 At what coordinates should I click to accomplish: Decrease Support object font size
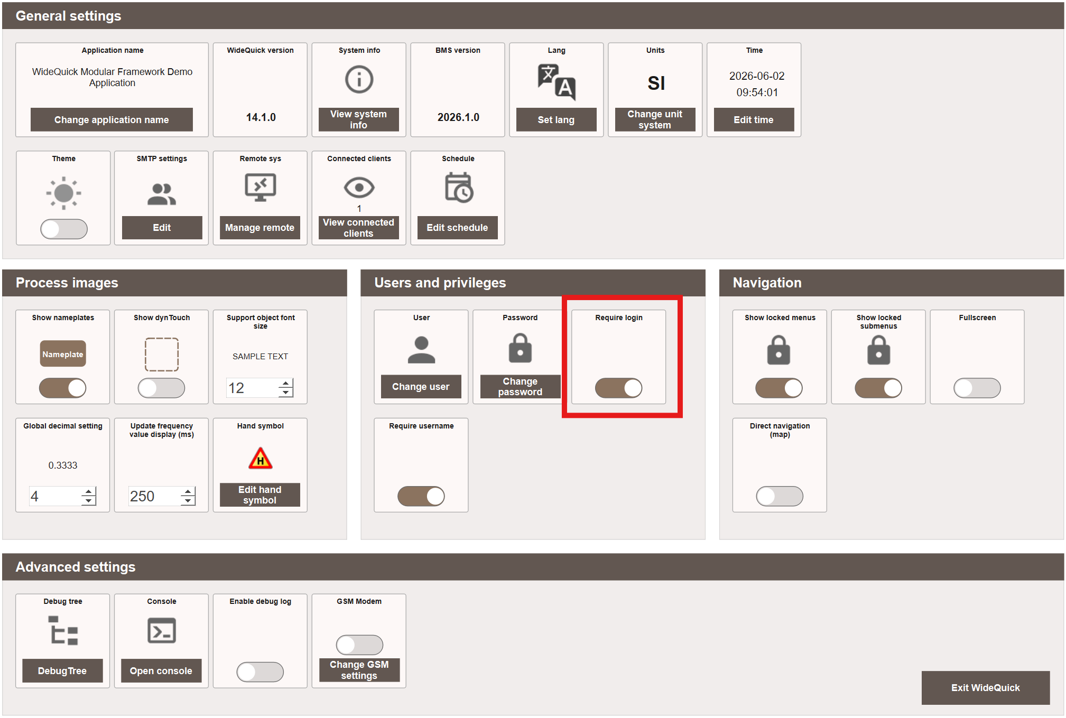click(x=286, y=393)
